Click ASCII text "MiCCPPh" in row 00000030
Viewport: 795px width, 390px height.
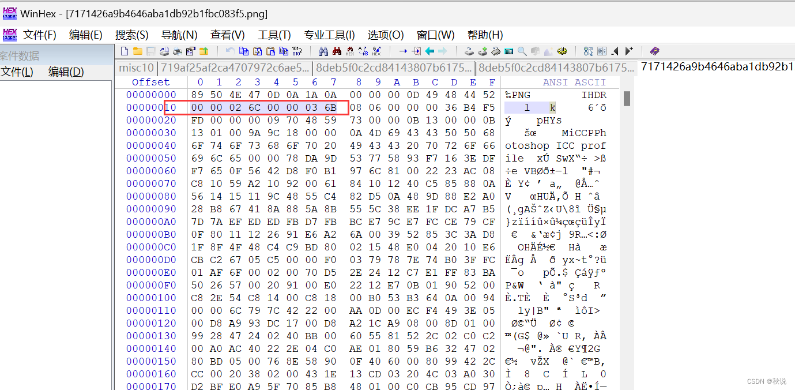(x=584, y=133)
